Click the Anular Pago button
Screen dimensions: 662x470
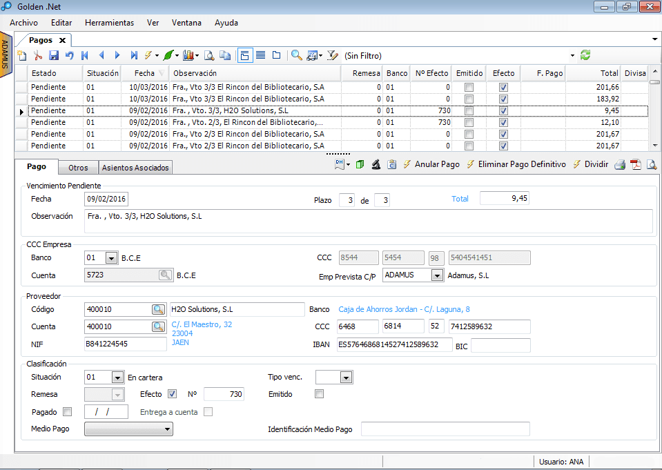click(x=436, y=164)
